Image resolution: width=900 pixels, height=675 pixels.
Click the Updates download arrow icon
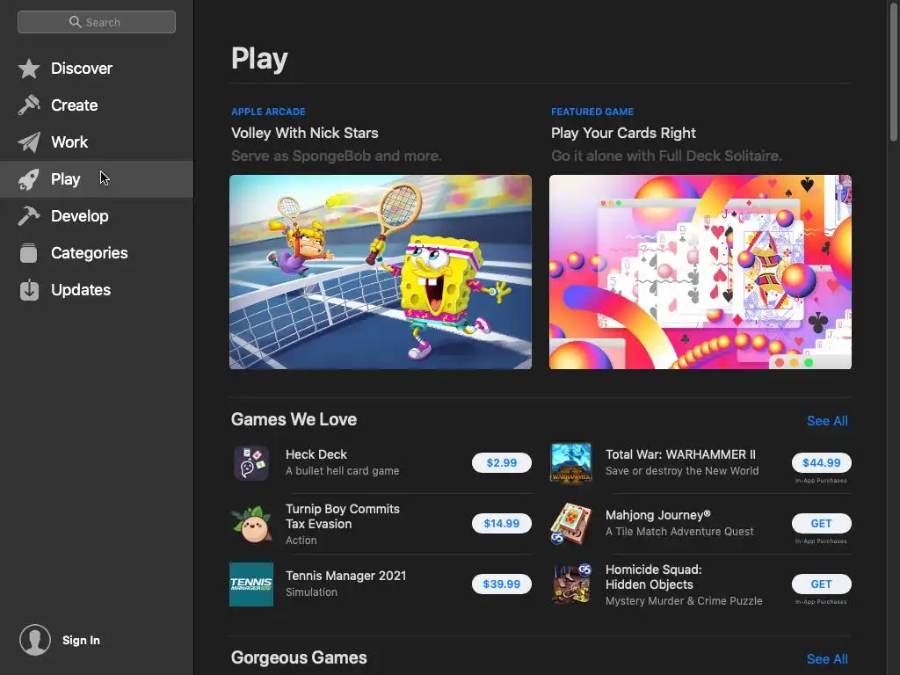[29, 290]
